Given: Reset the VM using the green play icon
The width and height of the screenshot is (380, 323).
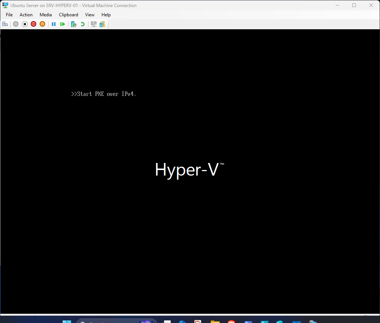Looking at the screenshot, I should [63, 24].
